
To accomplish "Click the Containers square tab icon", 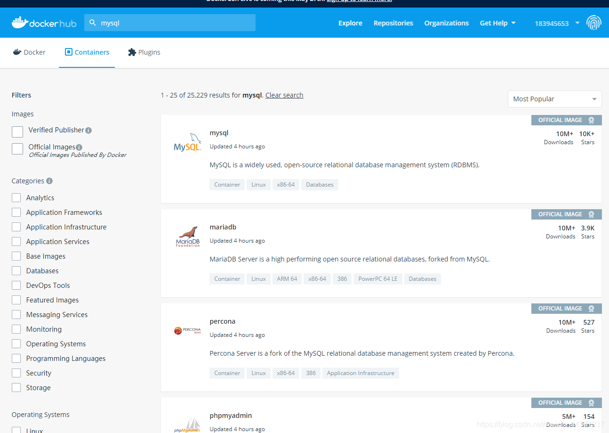I will 69,52.
